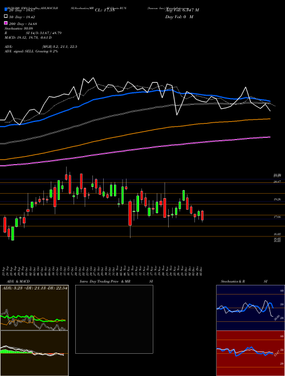Select the RSI '14/3: 51.67 / 48.79' reading
Screen dimensions: 285x376
point(44,33)
